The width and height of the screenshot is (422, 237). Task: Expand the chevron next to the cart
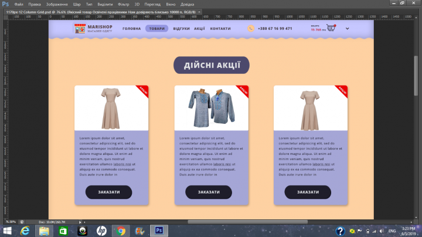click(x=347, y=28)
